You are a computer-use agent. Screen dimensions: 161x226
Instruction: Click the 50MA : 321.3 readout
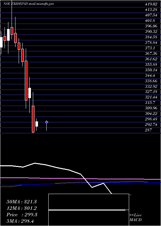click(22, 202)
